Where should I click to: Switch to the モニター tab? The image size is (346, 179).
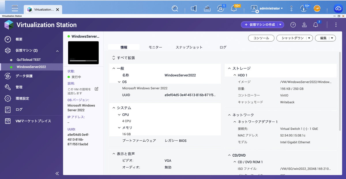155,47
